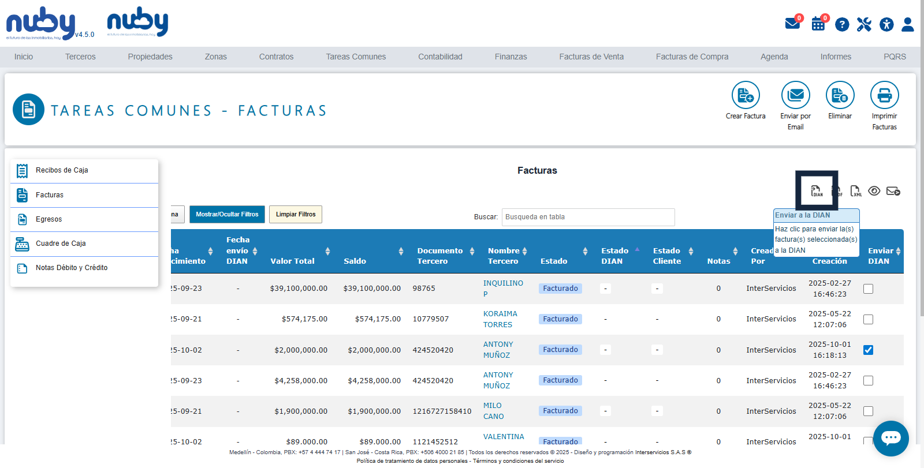This screenshot has width=924, height=468.
Task: Open the Contabilidad menu
Action: [440, 57]
